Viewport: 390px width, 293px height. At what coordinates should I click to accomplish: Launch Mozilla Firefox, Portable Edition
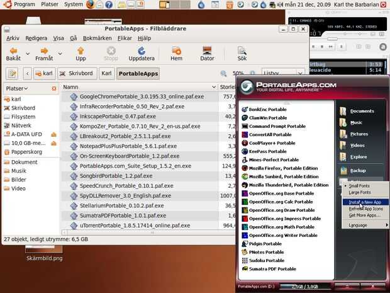(279, 168)
